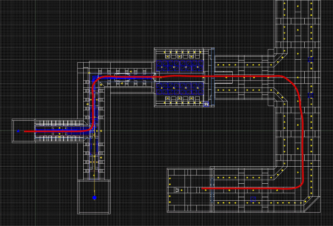Click the small white icon in lower-left room

pos(177,190)
